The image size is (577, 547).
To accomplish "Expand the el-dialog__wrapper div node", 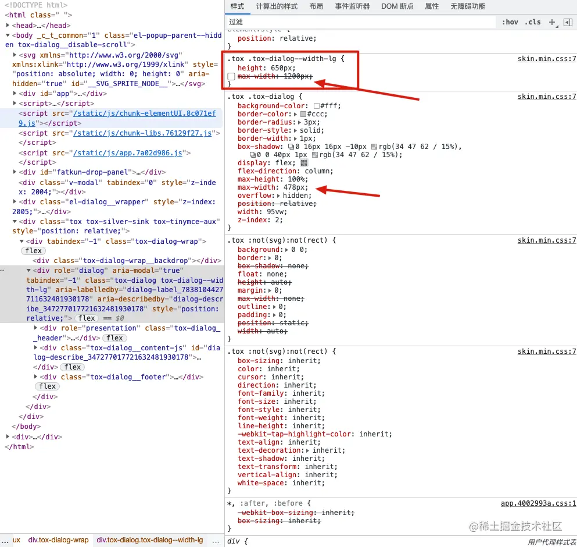I will tap(15, 201).
